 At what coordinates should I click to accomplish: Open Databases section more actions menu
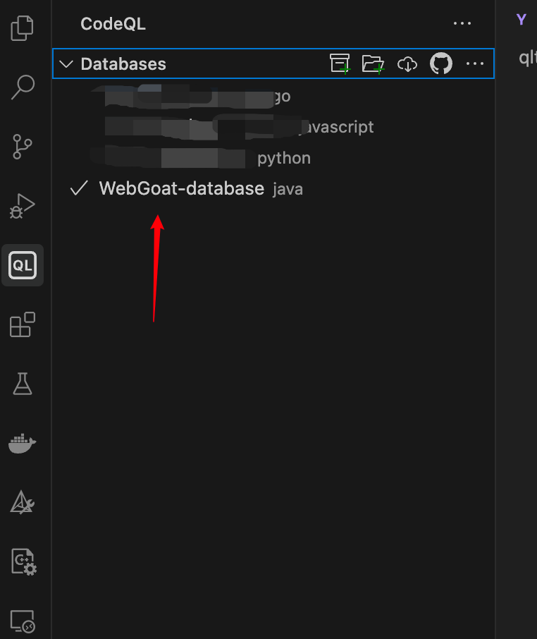475,63
